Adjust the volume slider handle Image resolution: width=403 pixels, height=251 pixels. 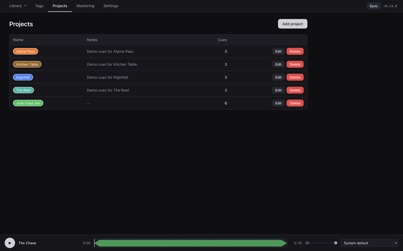335,243
